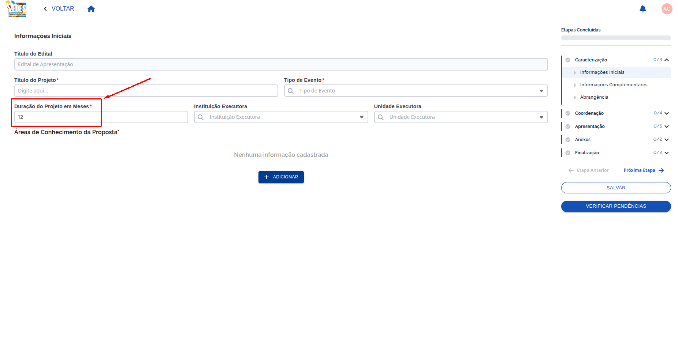Viewport: 678px width, 340px height.
Task: Collapse the Caracterização section chevron
Action: coord(667,60)
